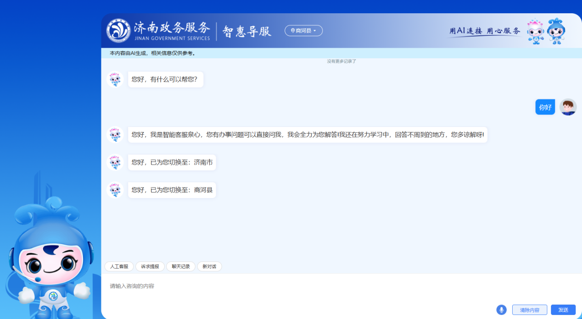Image resolution: width=582 pixels, height=319 pixels.
Task: Focus the 请输入咨询的内容 input box
Action: [x=298, y=286]
